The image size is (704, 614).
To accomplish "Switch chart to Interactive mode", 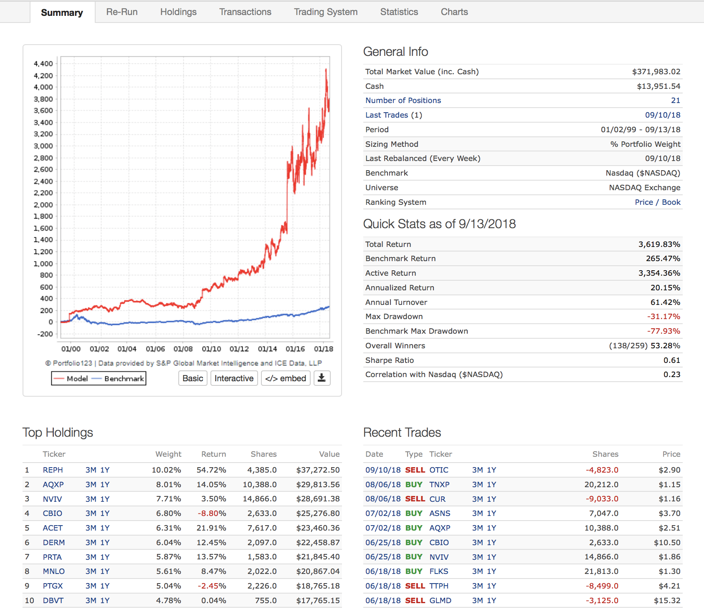I will [x=234, y=378].
